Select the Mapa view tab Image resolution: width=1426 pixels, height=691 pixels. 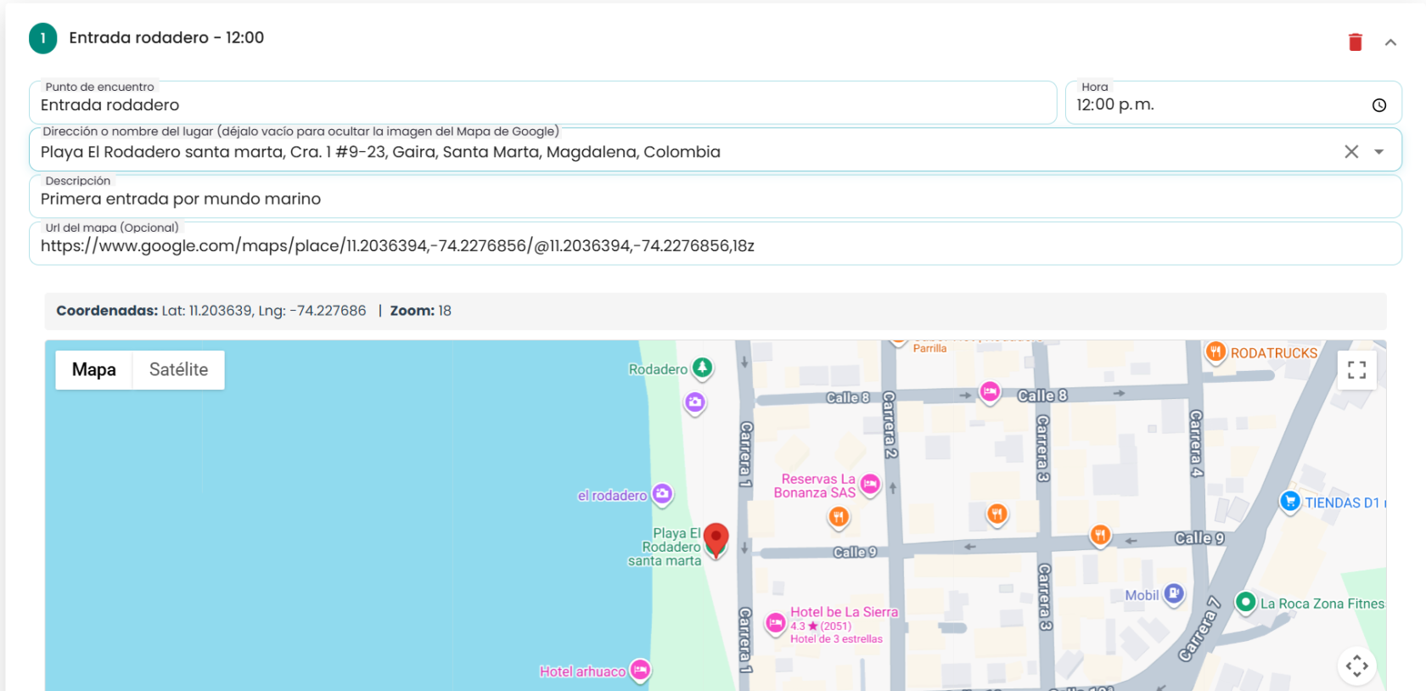pyautogui.click(x=94, y=370)
